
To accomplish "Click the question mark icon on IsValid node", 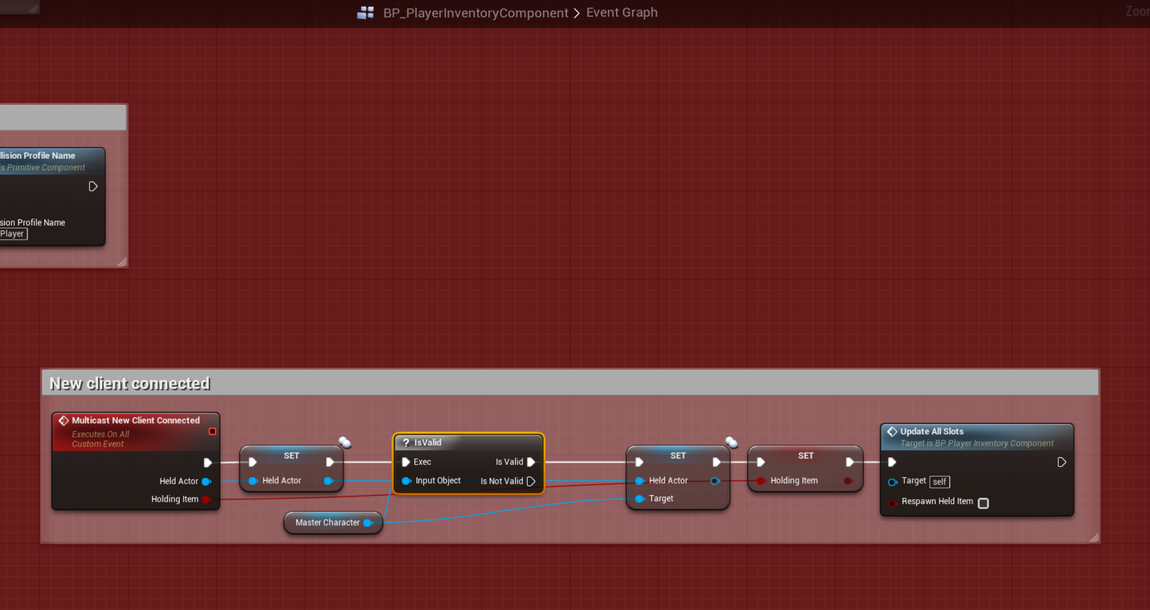I will click(x=406, y=442).
